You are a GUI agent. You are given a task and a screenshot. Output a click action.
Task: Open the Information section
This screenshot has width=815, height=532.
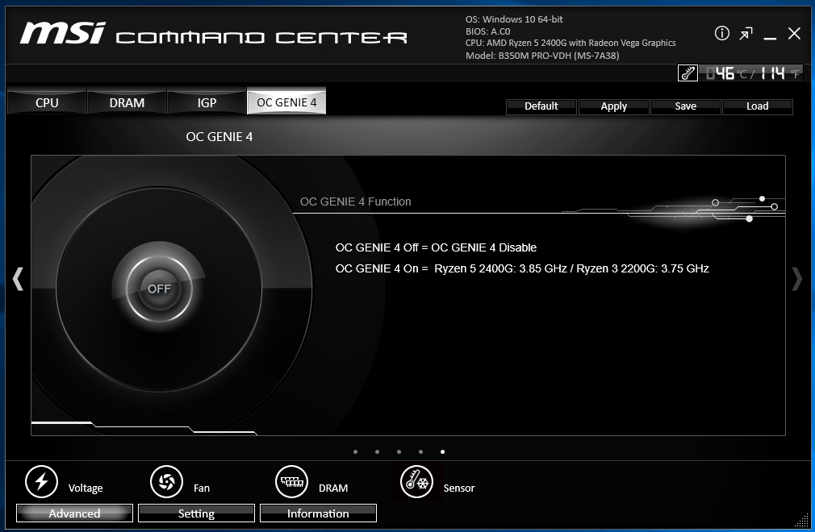318,513
